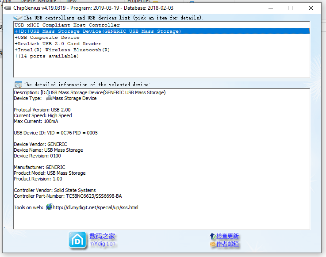The image size is (326, 257).
Task: Open the mYdigit.cn text link
Action: click(102, 244)
